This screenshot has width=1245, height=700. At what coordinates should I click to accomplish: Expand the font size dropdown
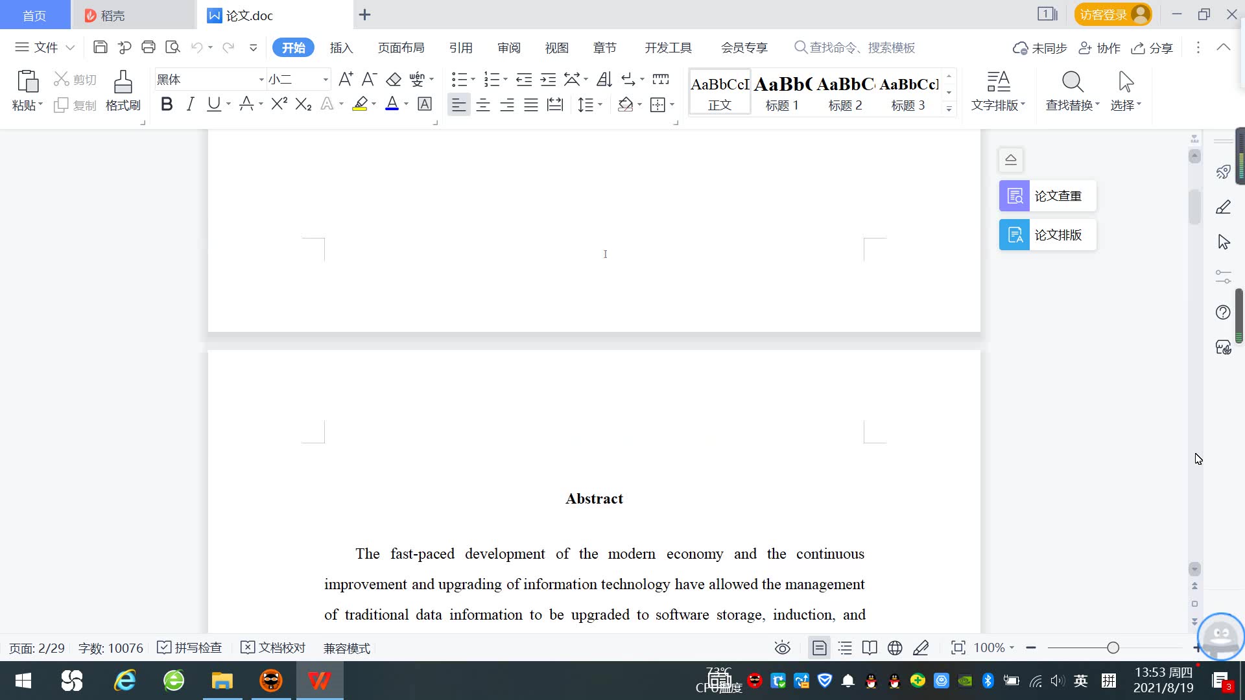(326, 80)
